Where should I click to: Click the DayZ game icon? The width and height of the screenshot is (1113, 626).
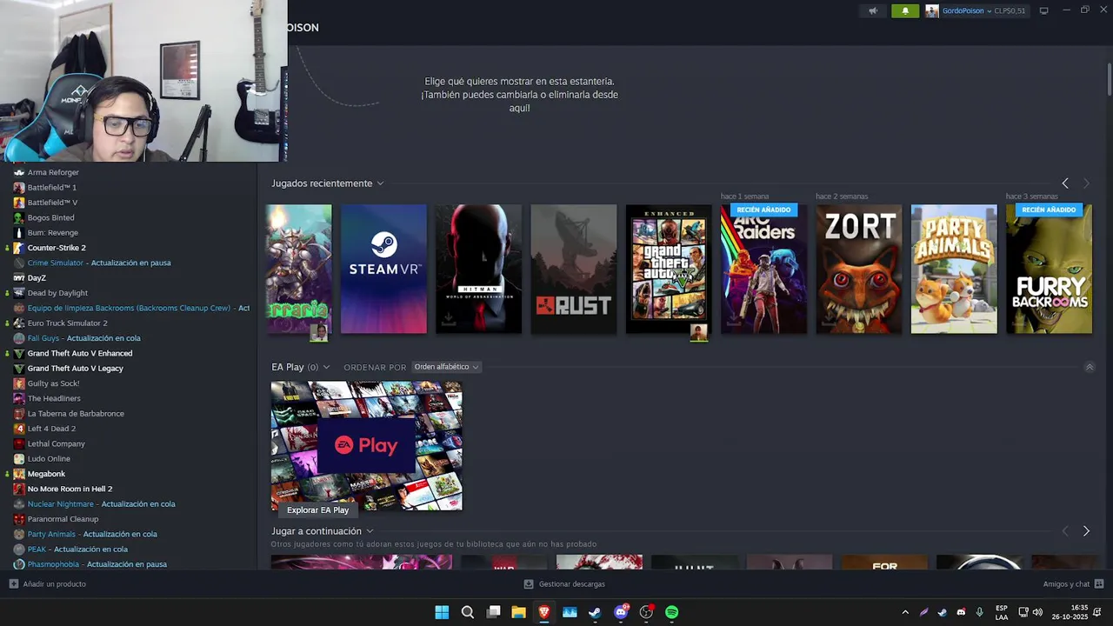click(x=19, y=278)
